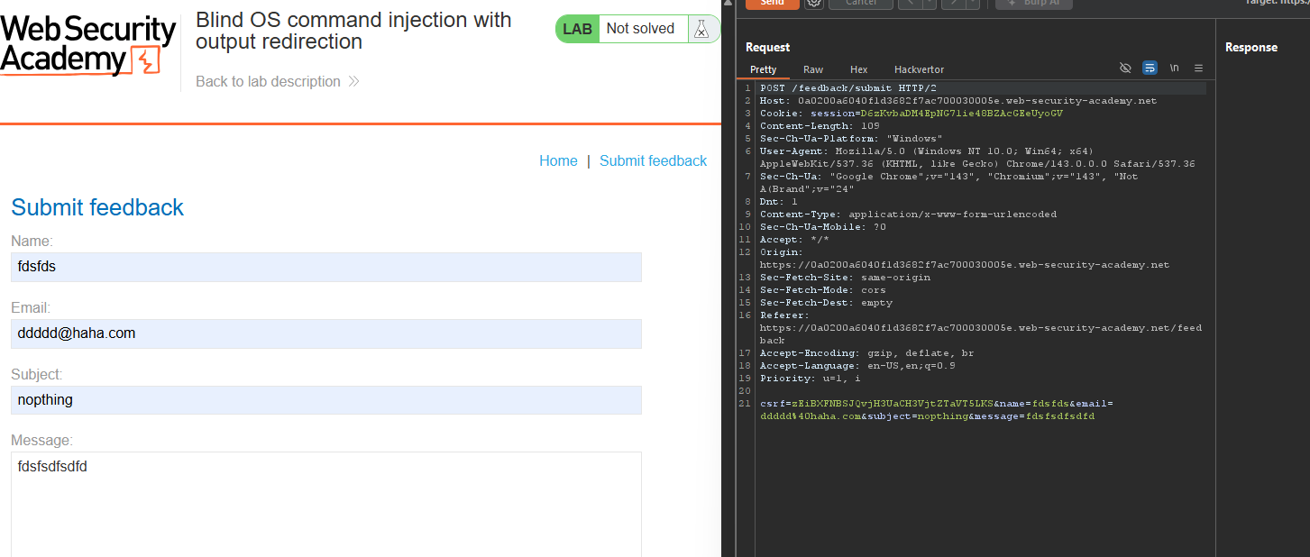Click the Cookie session header line
Viewport: 1310px width, 557px height.
912,114
